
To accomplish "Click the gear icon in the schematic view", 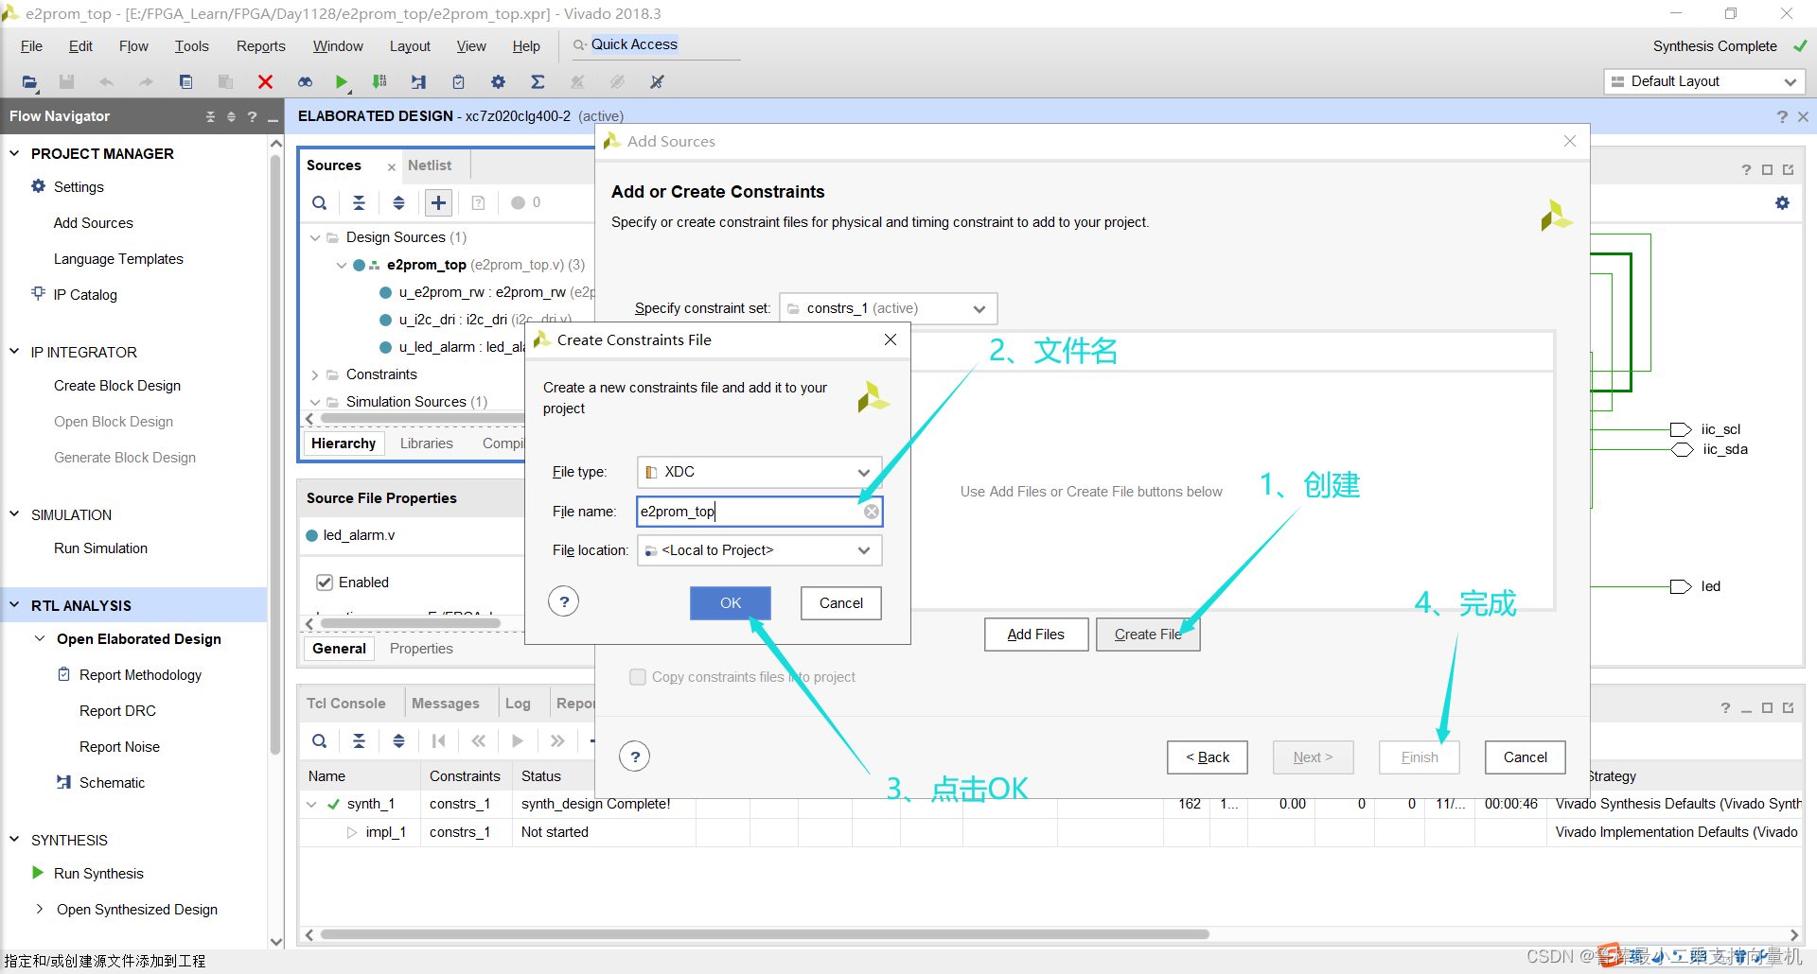I will pyautogui.click(x=1782, y=203).
